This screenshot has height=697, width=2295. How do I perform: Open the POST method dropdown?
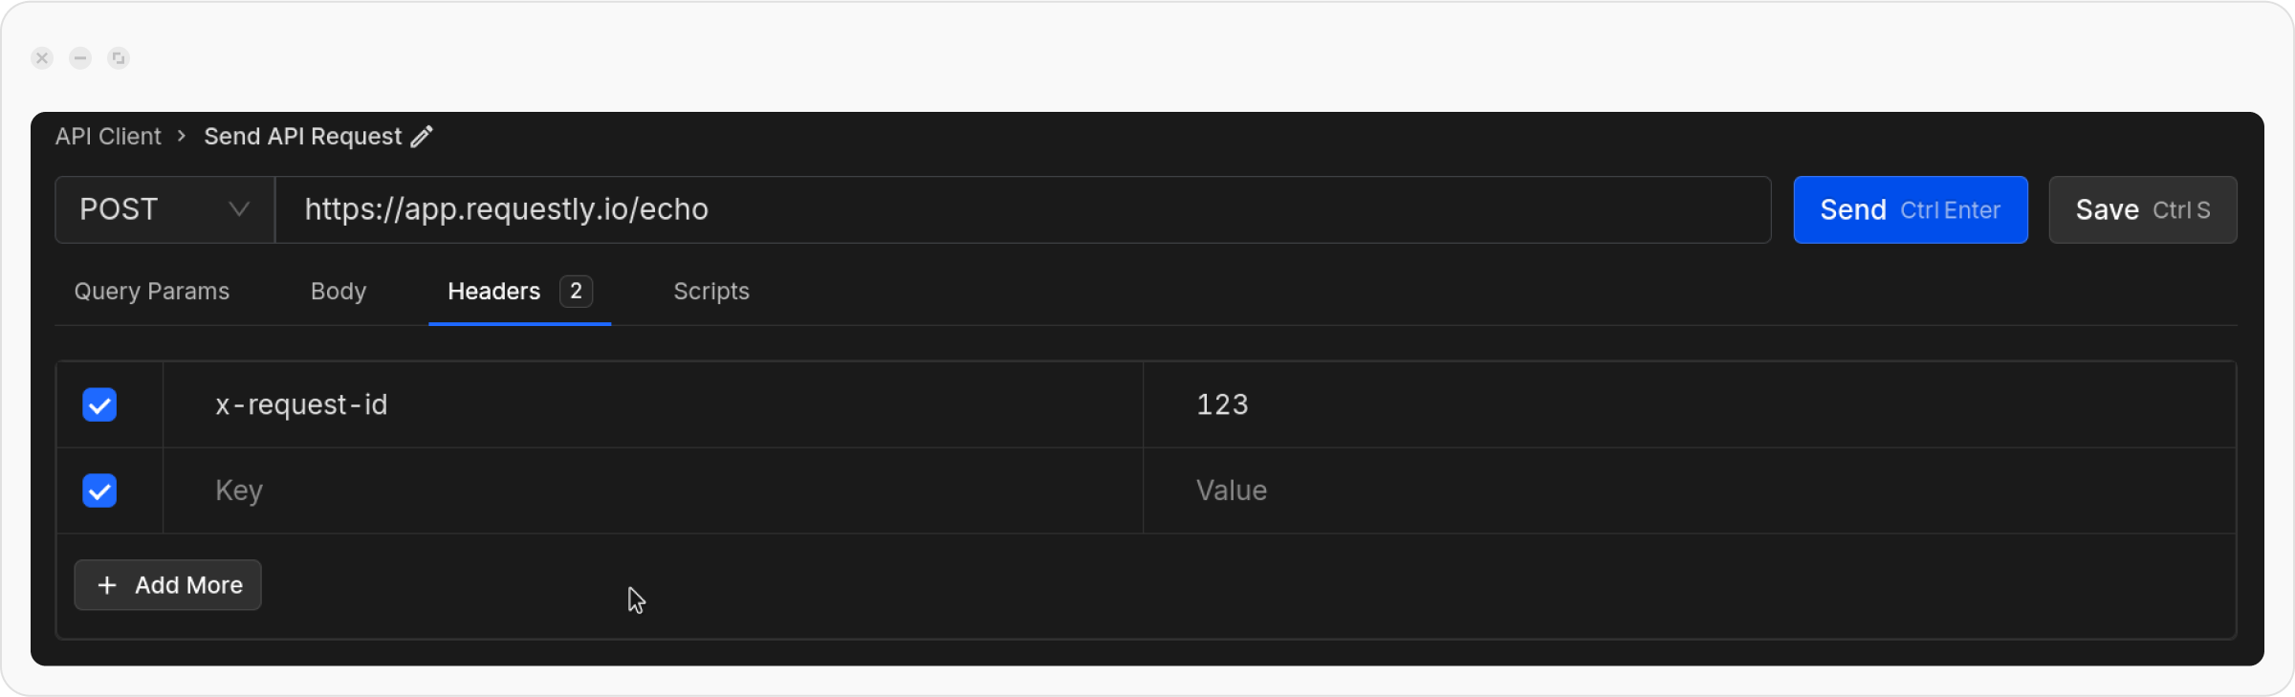tap(163, 209)
